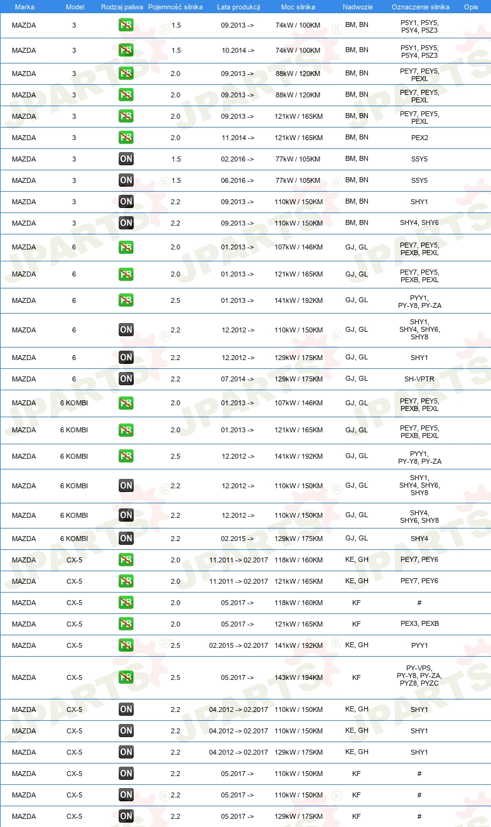Click the Oznaczenie silnika column header
This screenshot has height=827, width=491.
point(420,7)
